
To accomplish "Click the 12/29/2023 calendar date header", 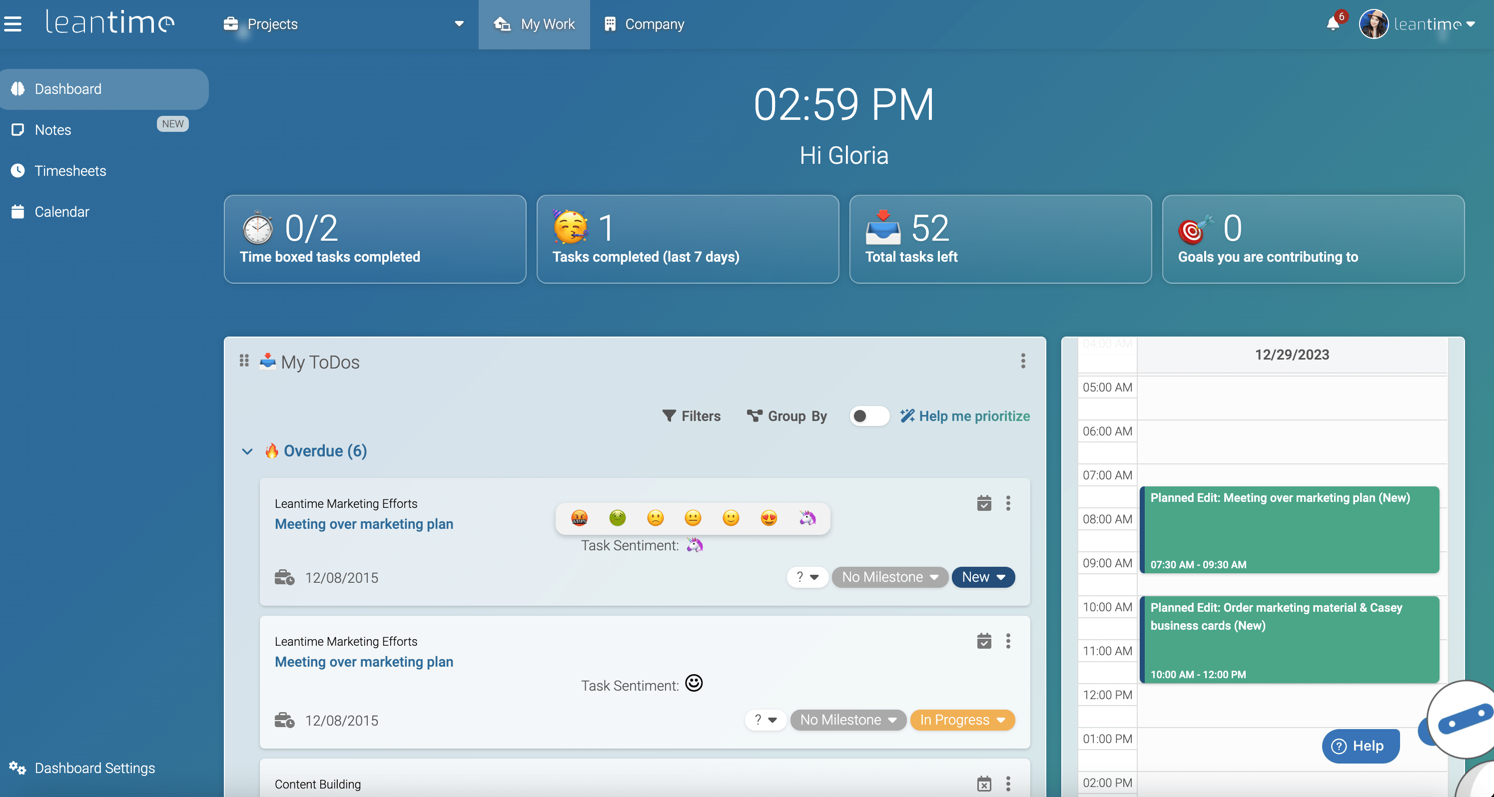I will [1292, 355].
